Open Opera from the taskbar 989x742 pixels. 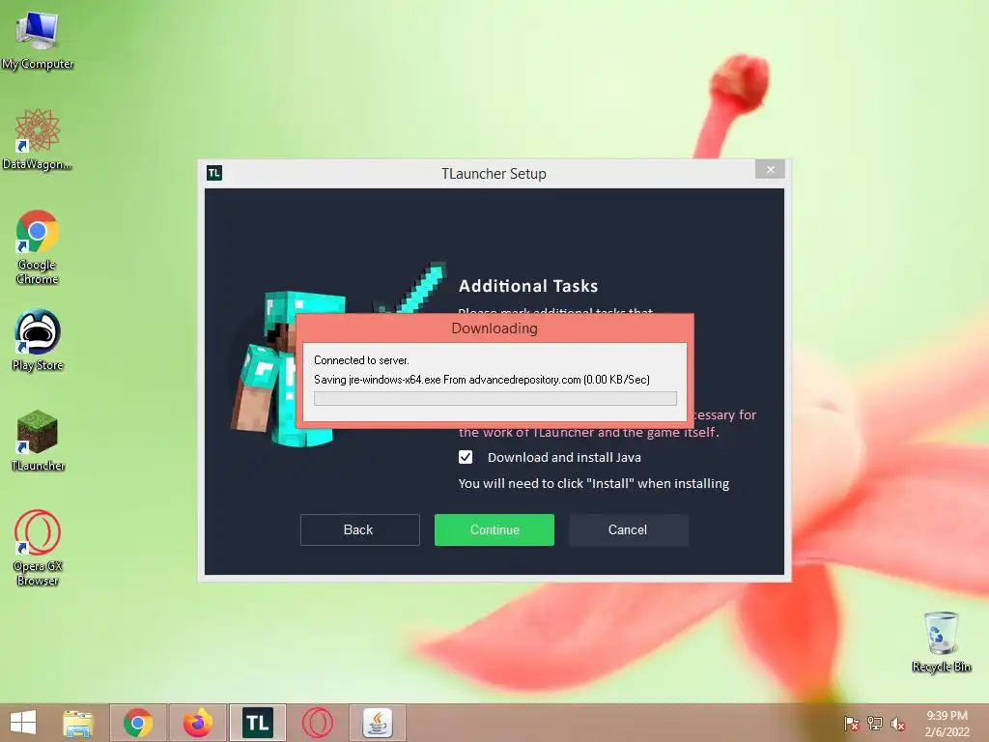click(317, 723)
